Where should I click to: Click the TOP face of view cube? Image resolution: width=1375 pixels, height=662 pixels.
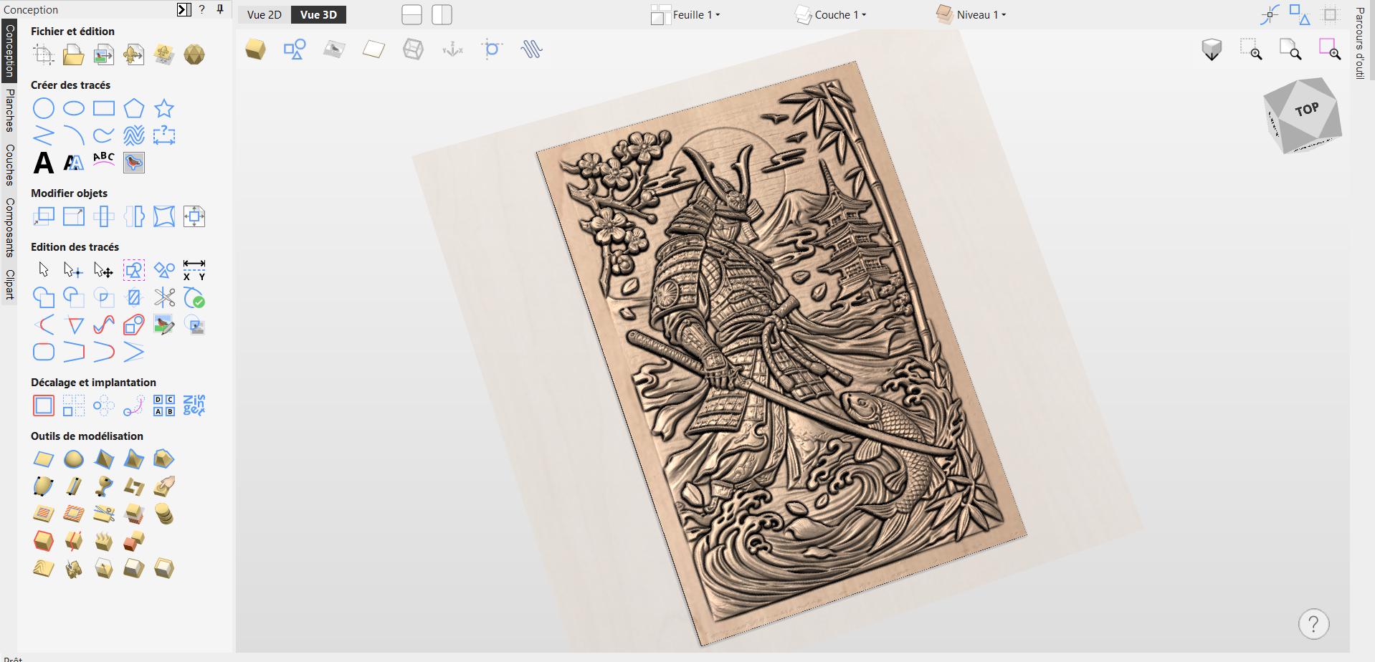1306,110
